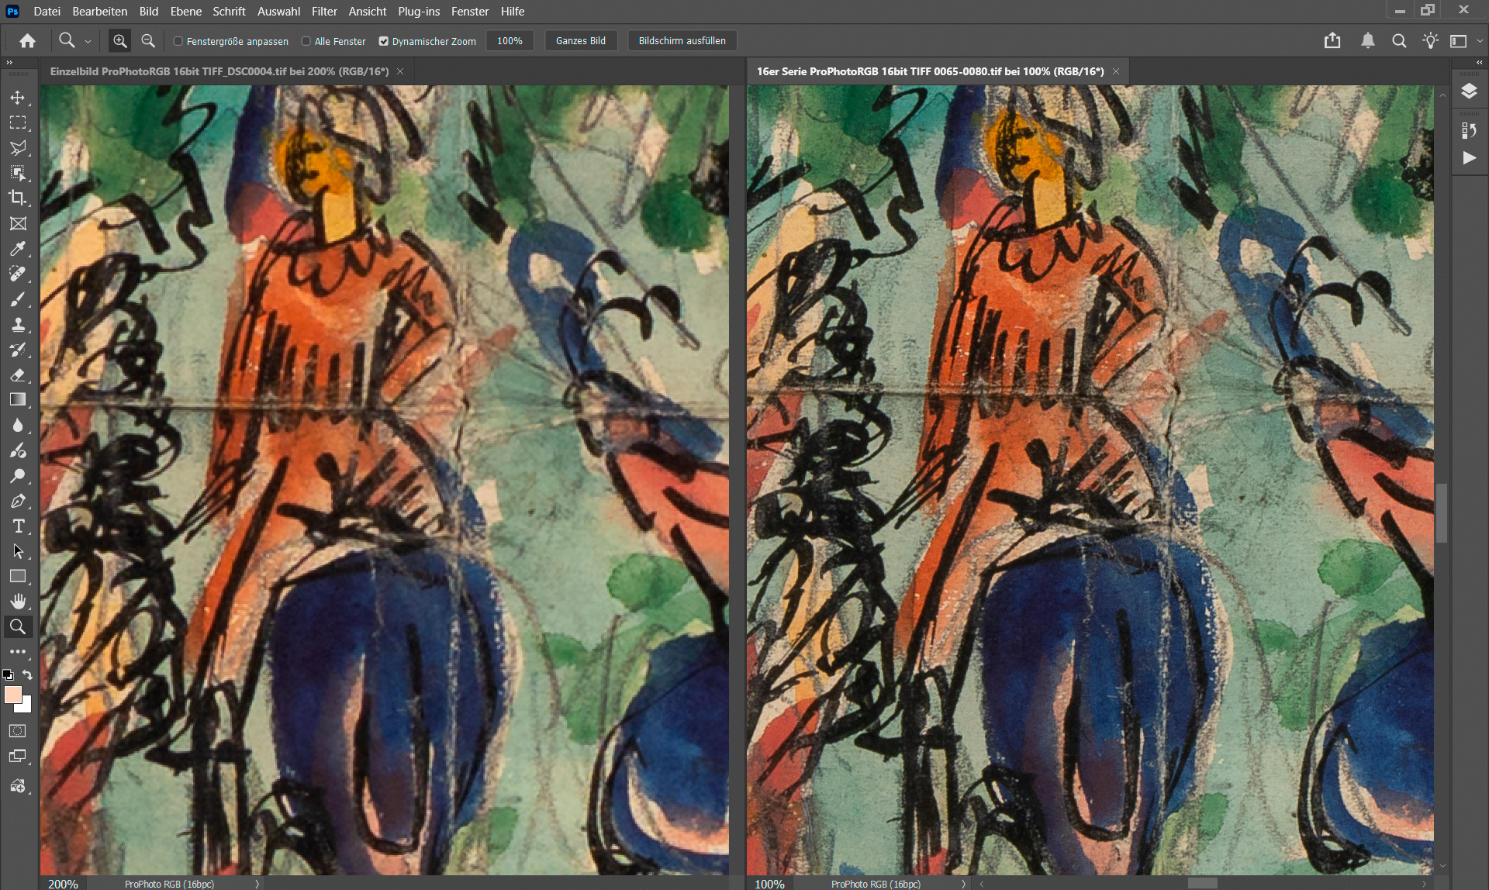This screenshot has height=890, width=1489.
Task: Select the Move tool
Action: click(x=18, y=98)
